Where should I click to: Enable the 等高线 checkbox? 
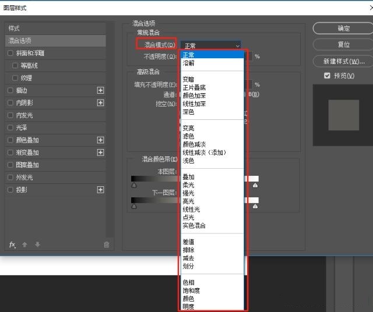click(15, 65)
